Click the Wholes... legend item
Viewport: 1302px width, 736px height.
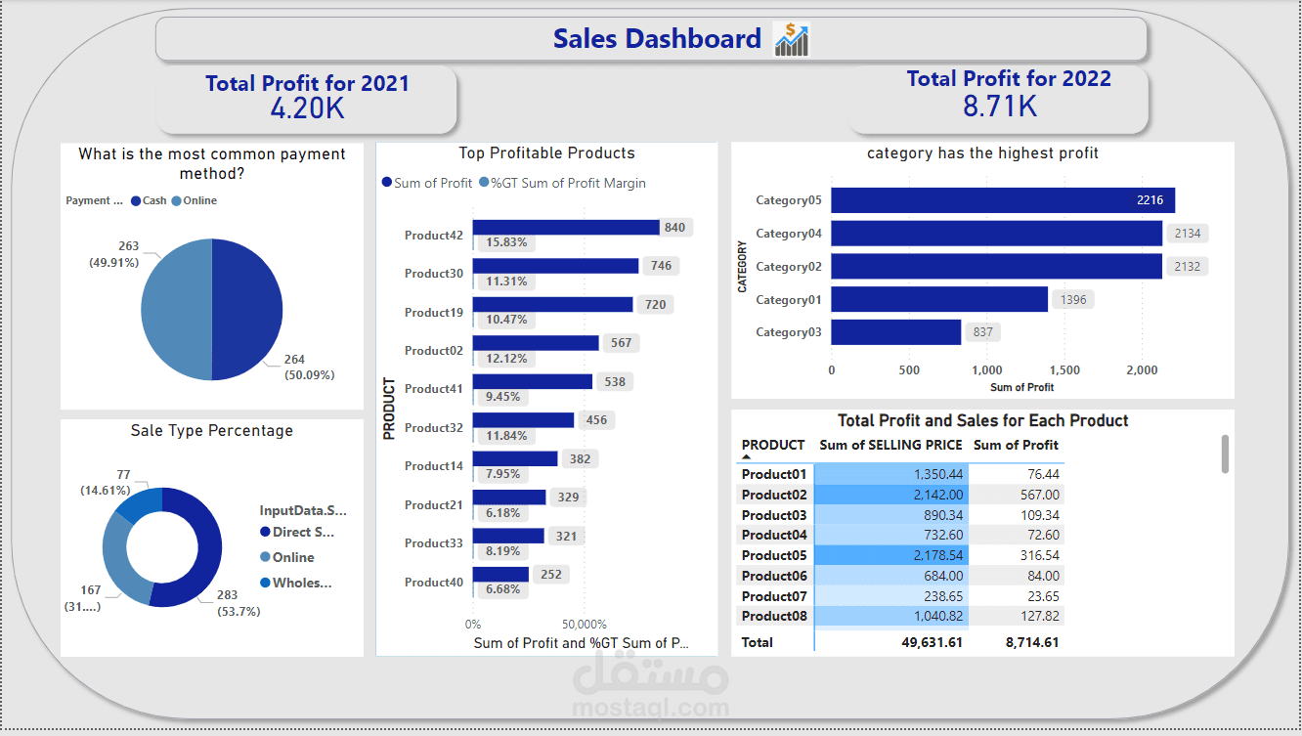pos(295,583)
